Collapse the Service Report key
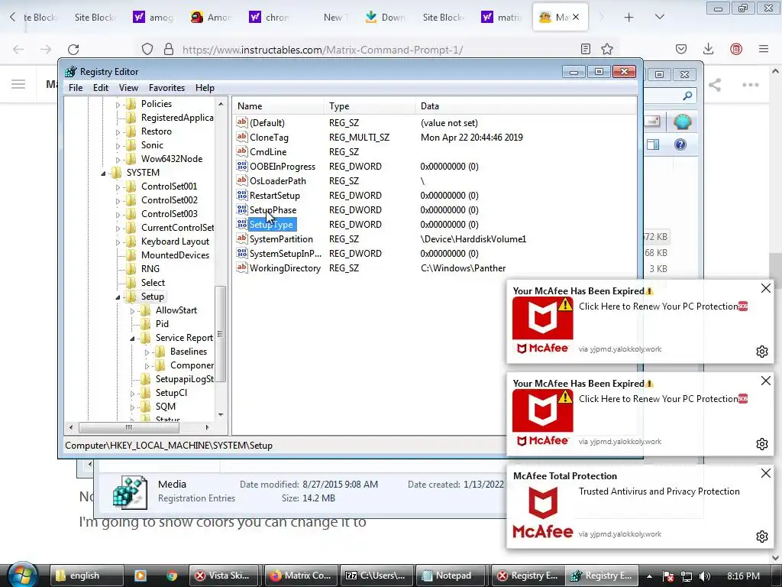 coord(132,339)
